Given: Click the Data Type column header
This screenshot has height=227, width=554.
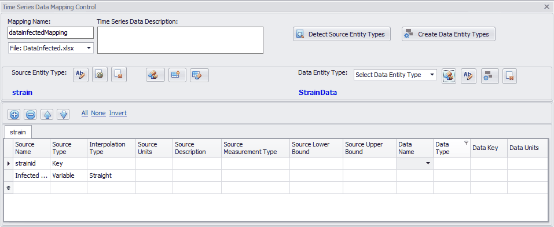Looking at the screenshot, I should pyautogui.click(x=452, y=148).
